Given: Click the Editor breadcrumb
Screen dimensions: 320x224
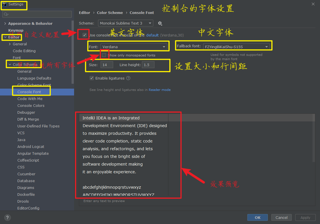Looking at the screenshot, I should 85,13.
